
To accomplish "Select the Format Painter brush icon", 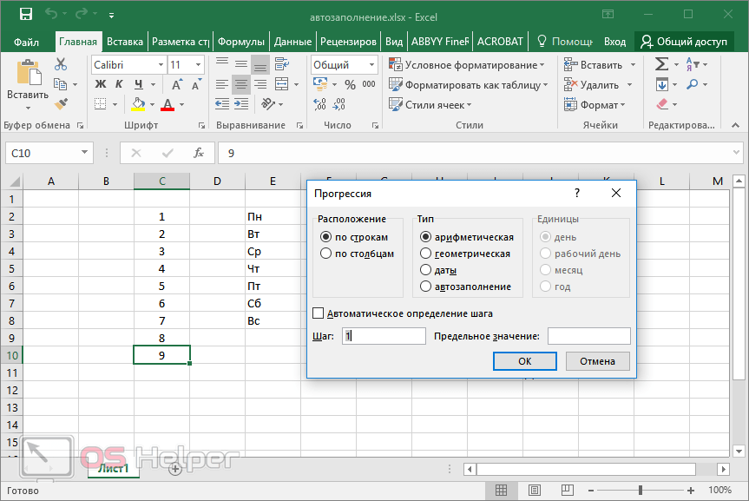I will [61, 104].
